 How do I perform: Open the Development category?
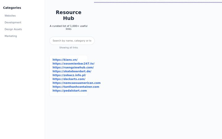point(13,23)
